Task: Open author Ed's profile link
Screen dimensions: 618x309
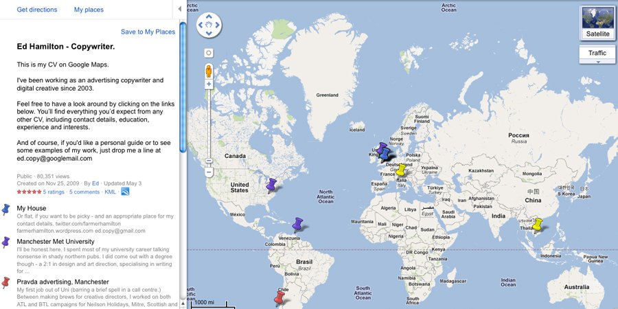Action: 95,183
